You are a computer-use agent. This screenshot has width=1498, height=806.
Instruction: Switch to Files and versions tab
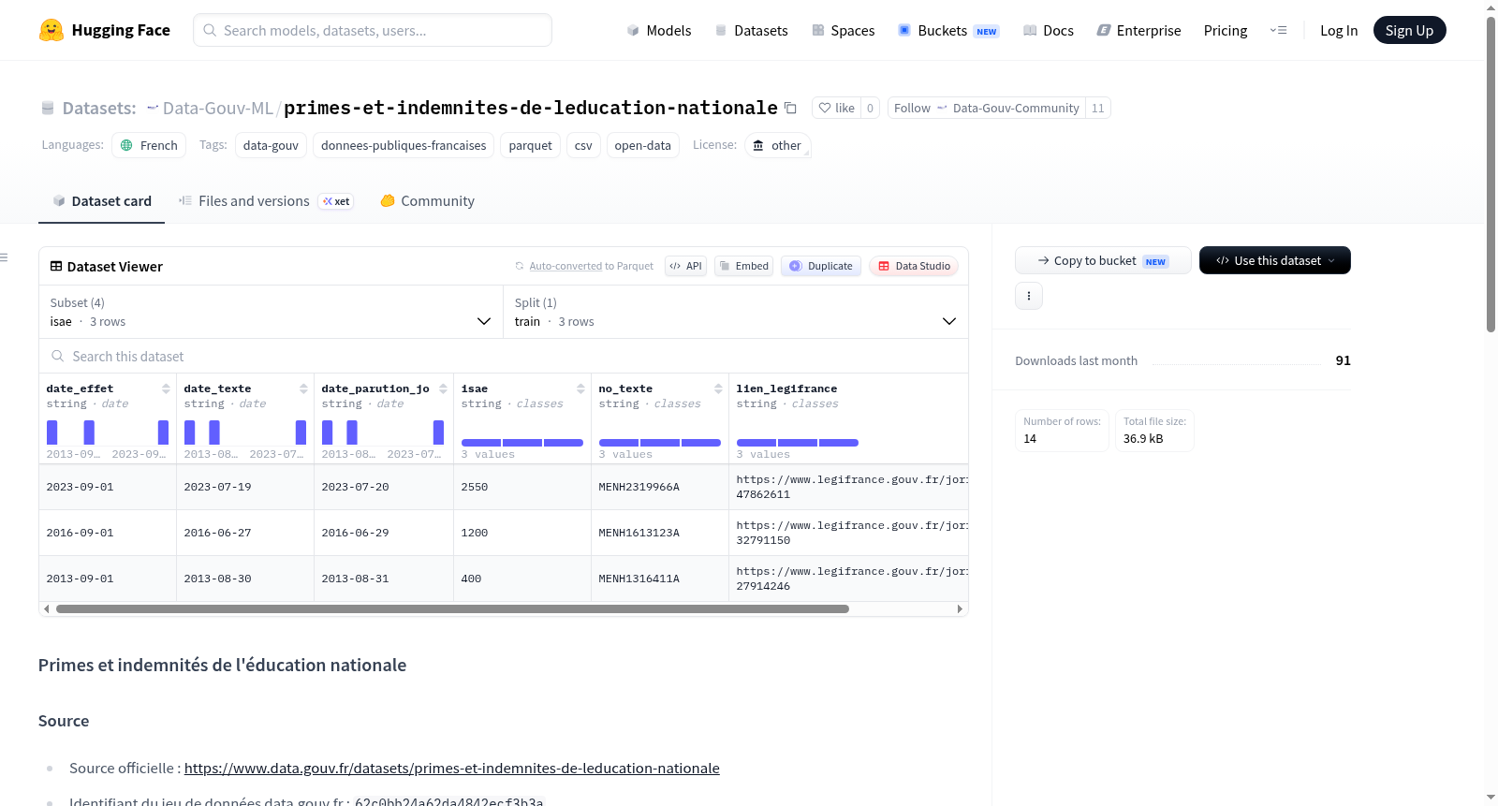266,200
